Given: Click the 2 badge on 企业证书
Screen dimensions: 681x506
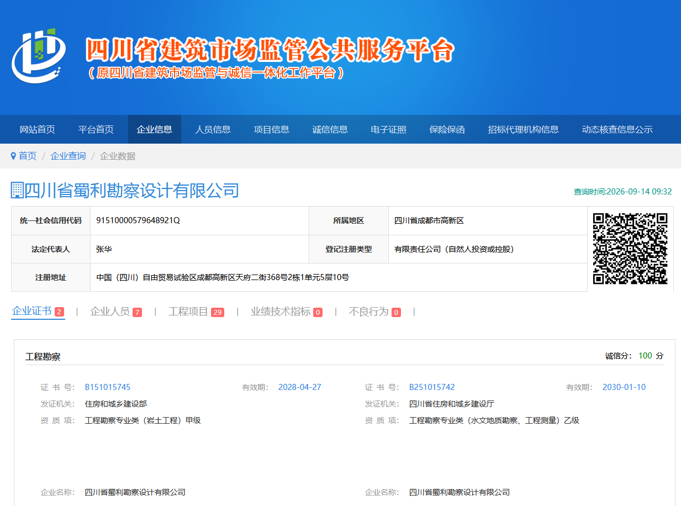Looking at the screenshot, I should coord(59,312).
